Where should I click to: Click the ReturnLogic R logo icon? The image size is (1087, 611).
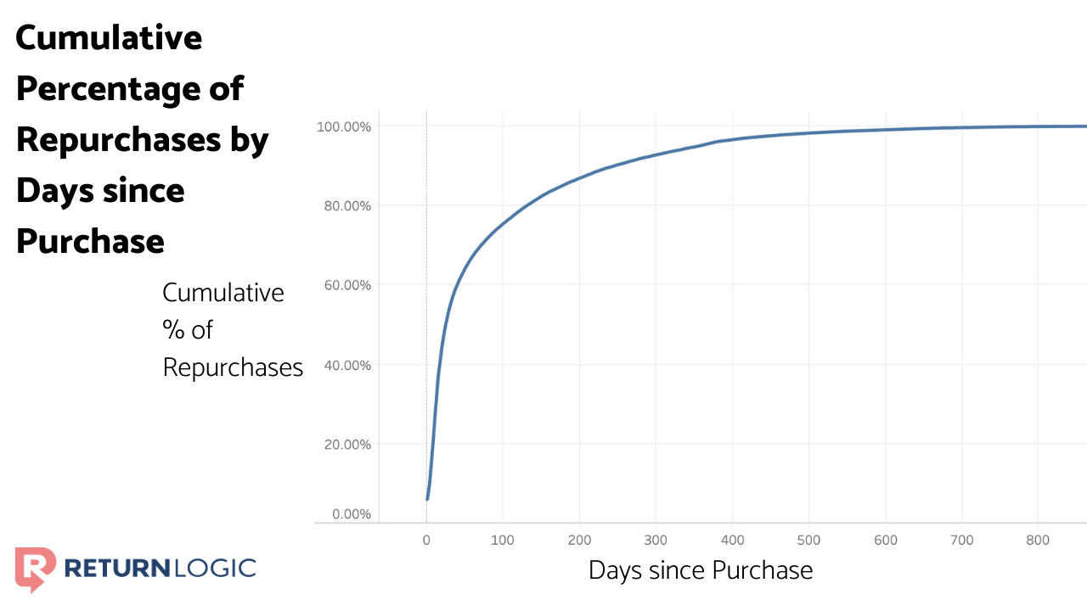coord(36,569)
